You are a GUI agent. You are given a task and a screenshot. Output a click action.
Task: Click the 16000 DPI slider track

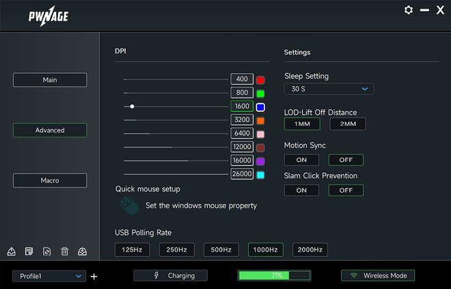(x=176, y=161)
